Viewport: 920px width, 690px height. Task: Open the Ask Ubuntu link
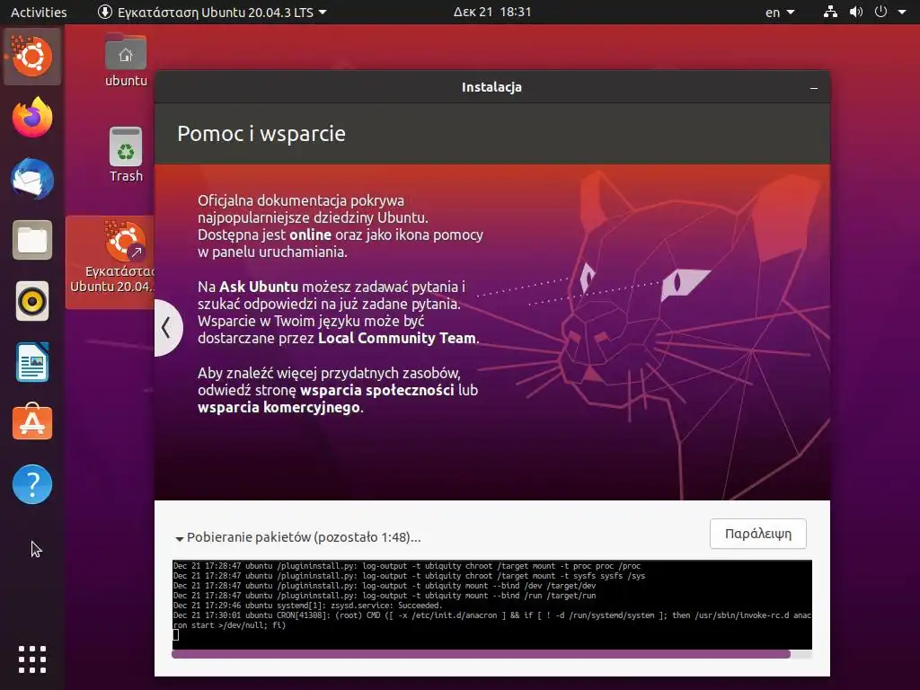(259, 287)
